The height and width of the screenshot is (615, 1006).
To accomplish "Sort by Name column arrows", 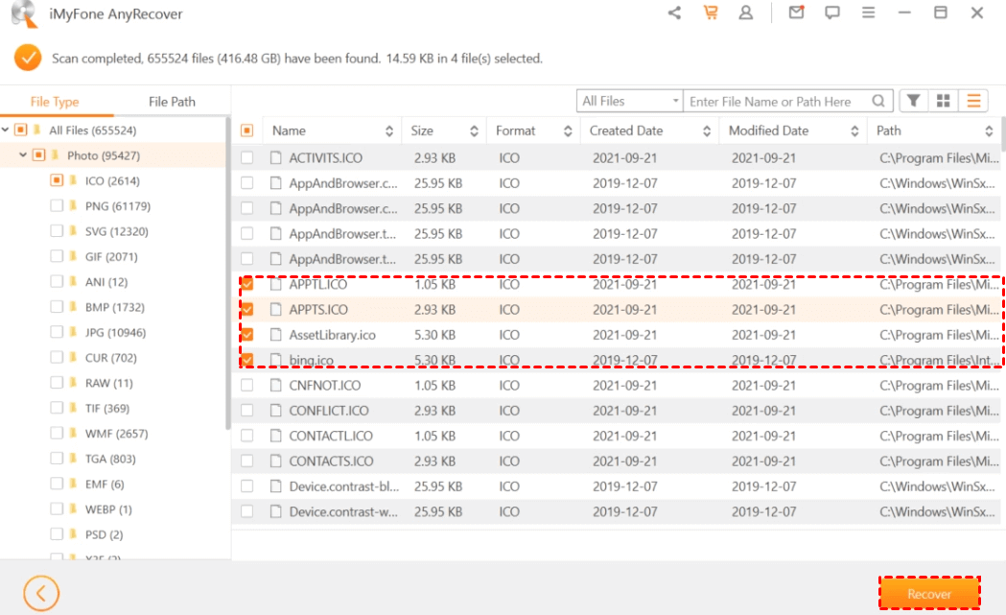I will coord(388,130).
